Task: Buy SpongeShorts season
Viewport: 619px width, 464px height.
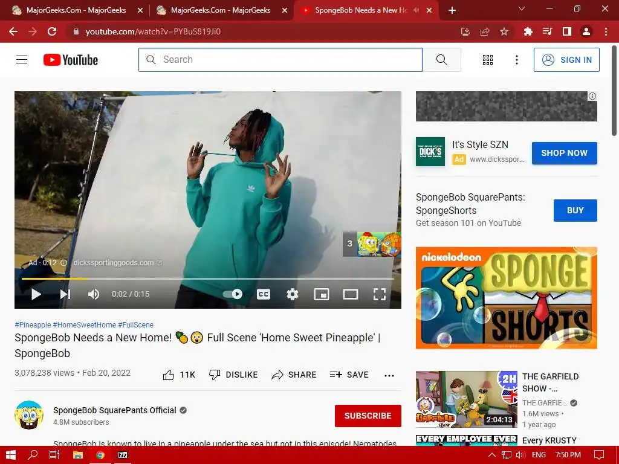Action: (x=575, y=210)
